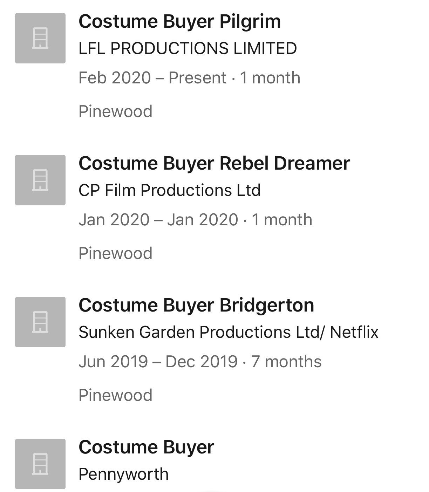Click the Pinewood location under the Pilgrim entry

[115, 111]
